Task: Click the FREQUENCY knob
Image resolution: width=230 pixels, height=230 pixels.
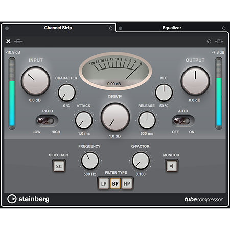Action: (90, 160)
